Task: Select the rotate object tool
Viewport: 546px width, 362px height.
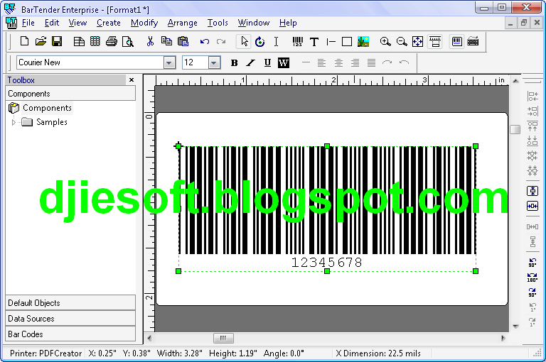Action: [x=259, y=41]
